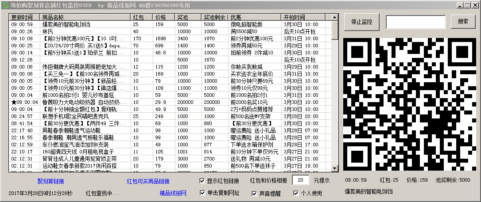Select the row 车仆燃油宝汽油添加剂6支装

point(170,145)
